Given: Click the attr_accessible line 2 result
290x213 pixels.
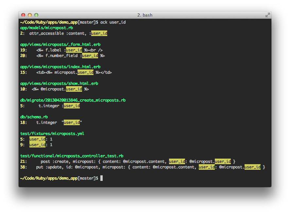Looking at the screenshot, I should tap(64, 33).
